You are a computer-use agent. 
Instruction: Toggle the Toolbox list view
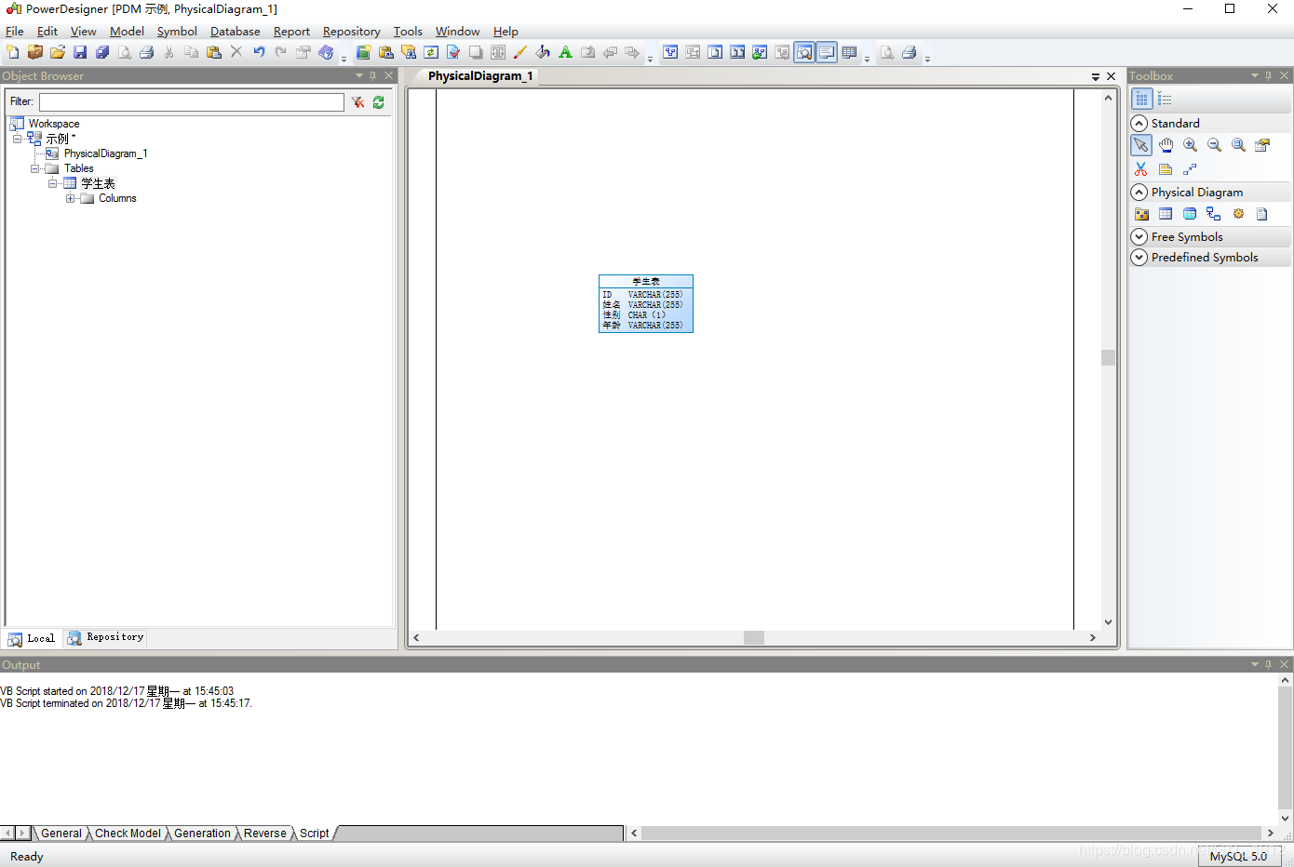(1165, 99)
